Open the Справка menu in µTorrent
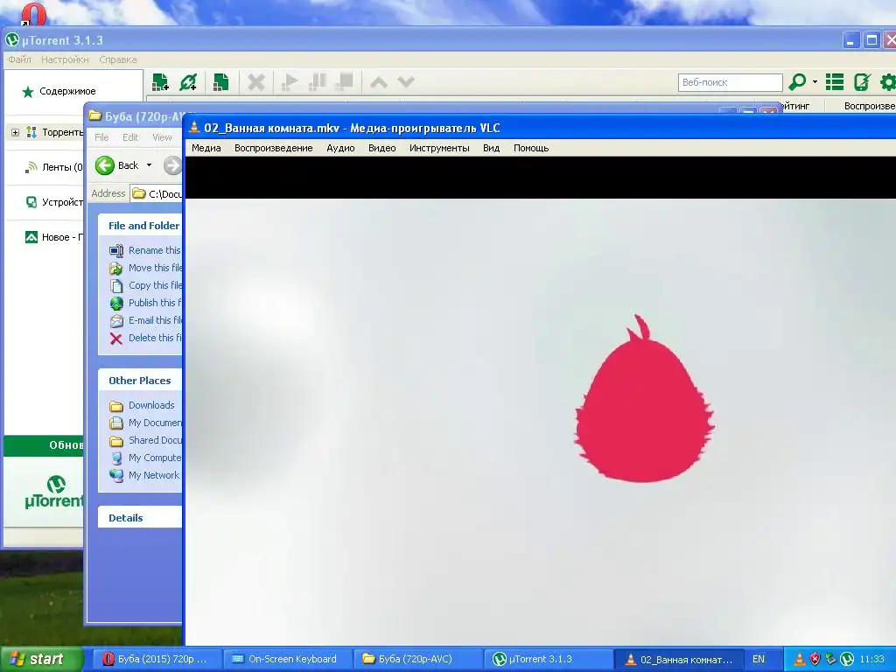Screen dimensions: 896x672 click(118, 59)
